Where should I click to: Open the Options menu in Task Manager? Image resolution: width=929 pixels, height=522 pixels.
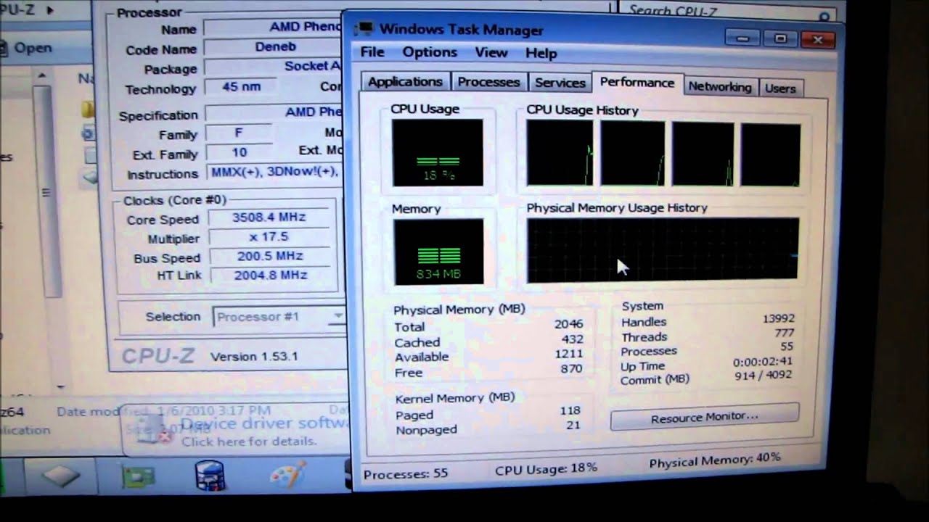(430, 52)
